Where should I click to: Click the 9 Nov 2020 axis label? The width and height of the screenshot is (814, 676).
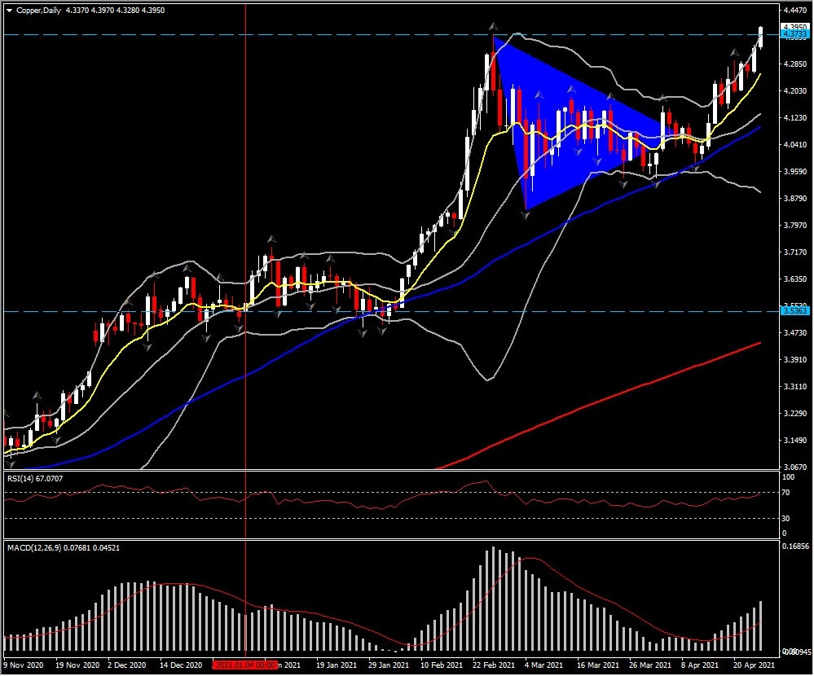pyautogui.click(x=24, y=665)
